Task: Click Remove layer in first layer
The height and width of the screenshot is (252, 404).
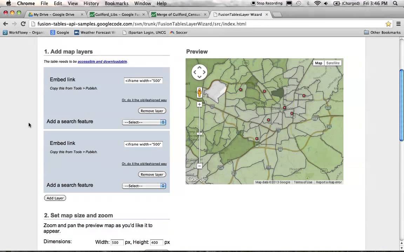Action: coord(152,111)
